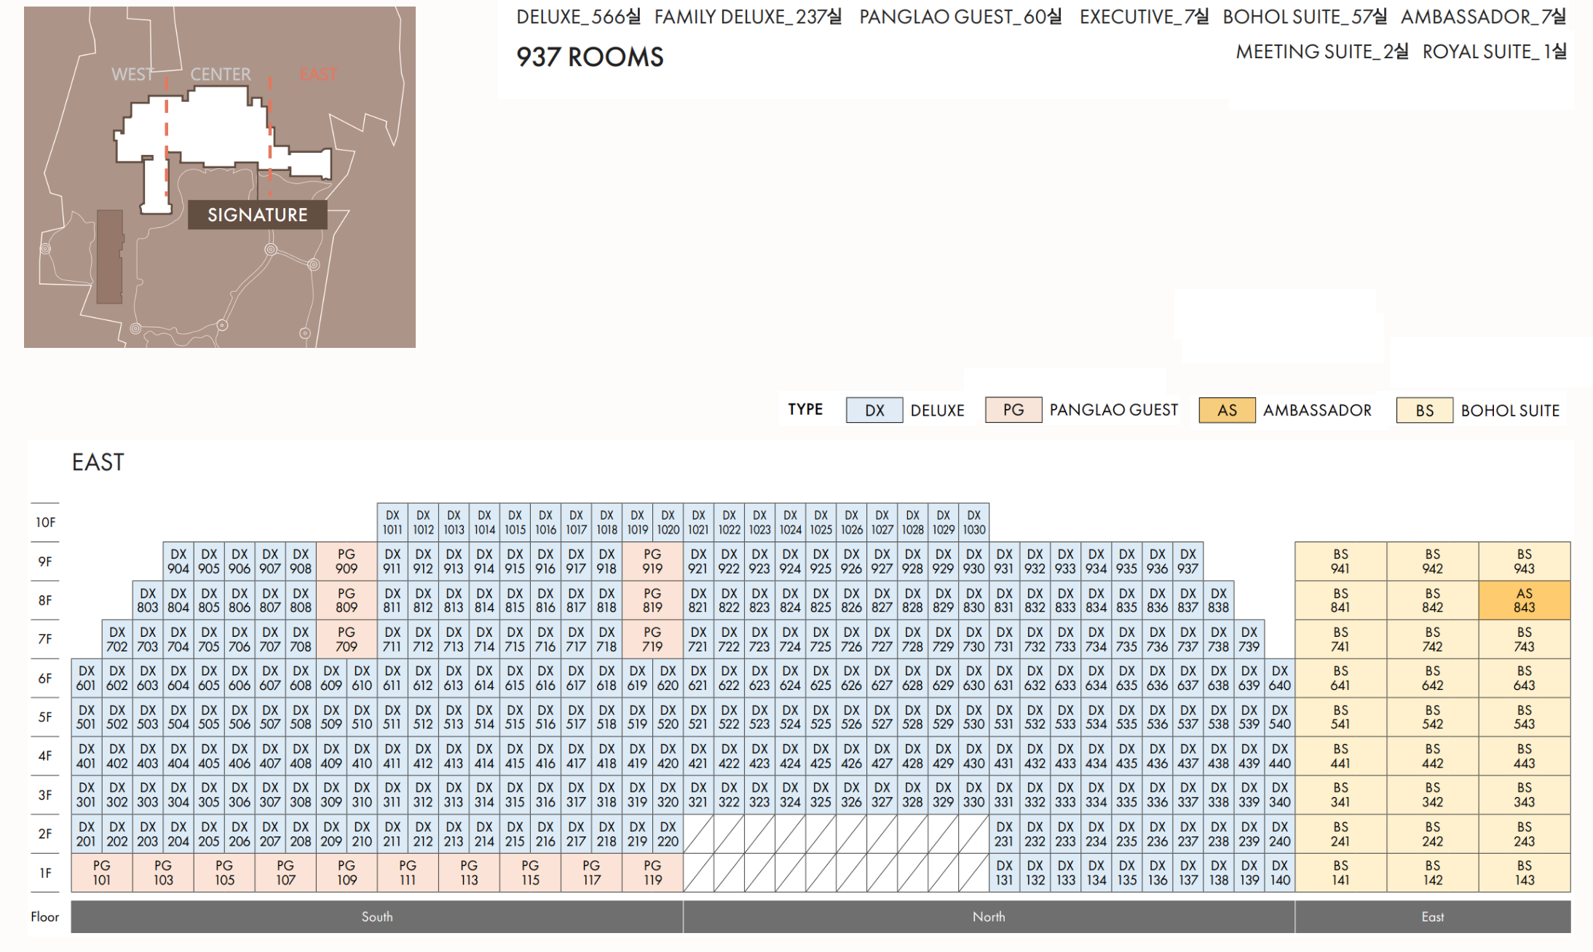Select Bohol Suite room BS 941

coord(1340,561)
